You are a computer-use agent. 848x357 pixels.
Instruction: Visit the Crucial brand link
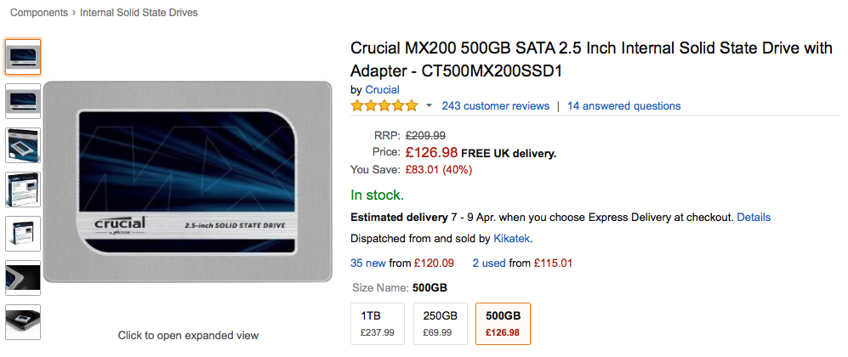click(x=382, y=89)
